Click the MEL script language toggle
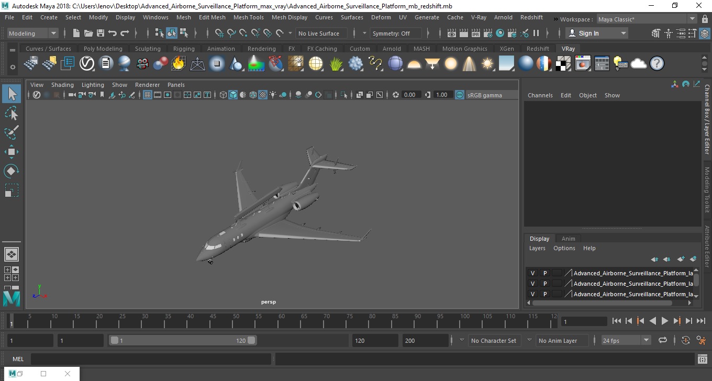Viewport: 712px width, 381px height. pos(18,359)
